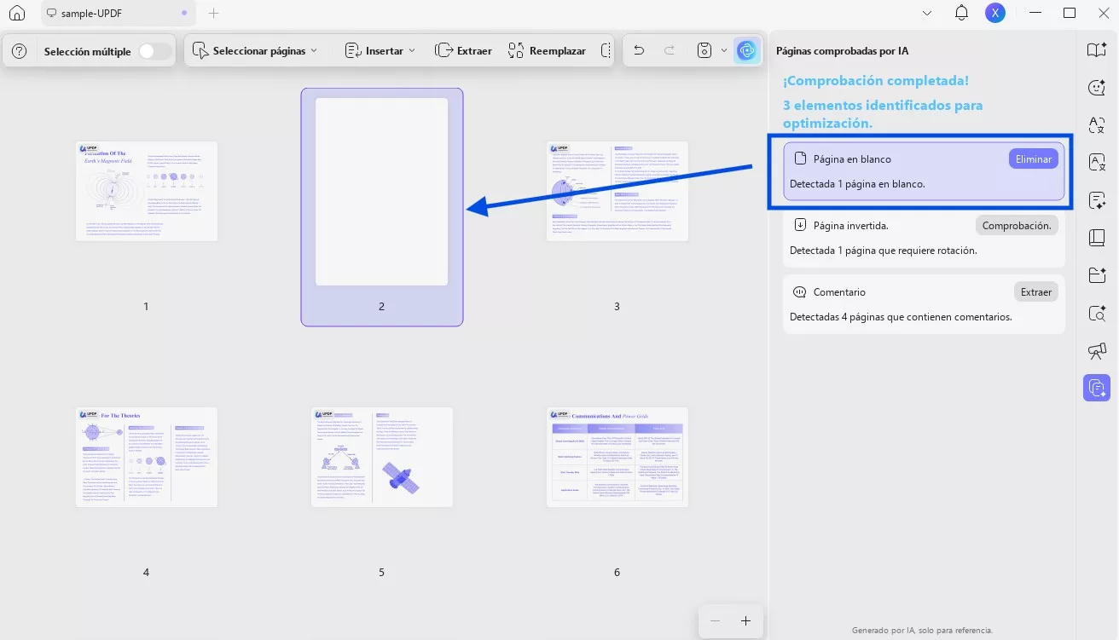Select the blank page 2 thumbnail
Screen dimensions: 1119x640
tap(382, 192)
